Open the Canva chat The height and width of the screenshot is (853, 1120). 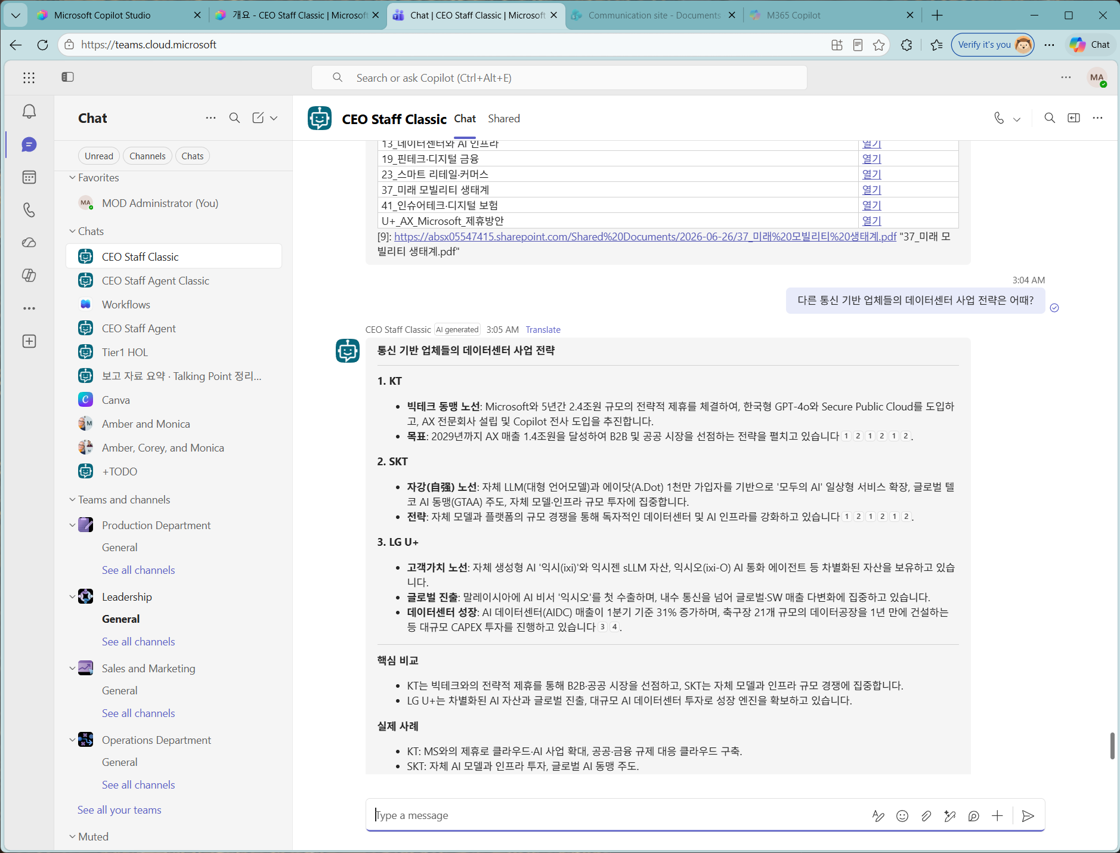[x=174, y=400]
